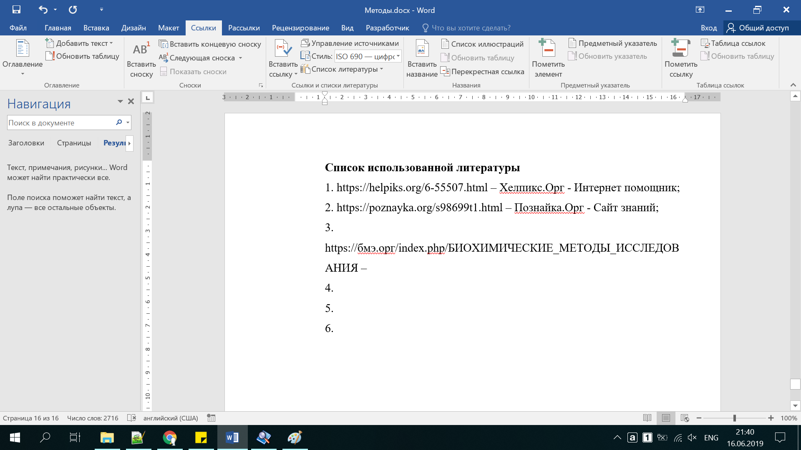Click the vertical scrollbar up arrow
Screen dimensions: 801x450
[x=795, y=96]
